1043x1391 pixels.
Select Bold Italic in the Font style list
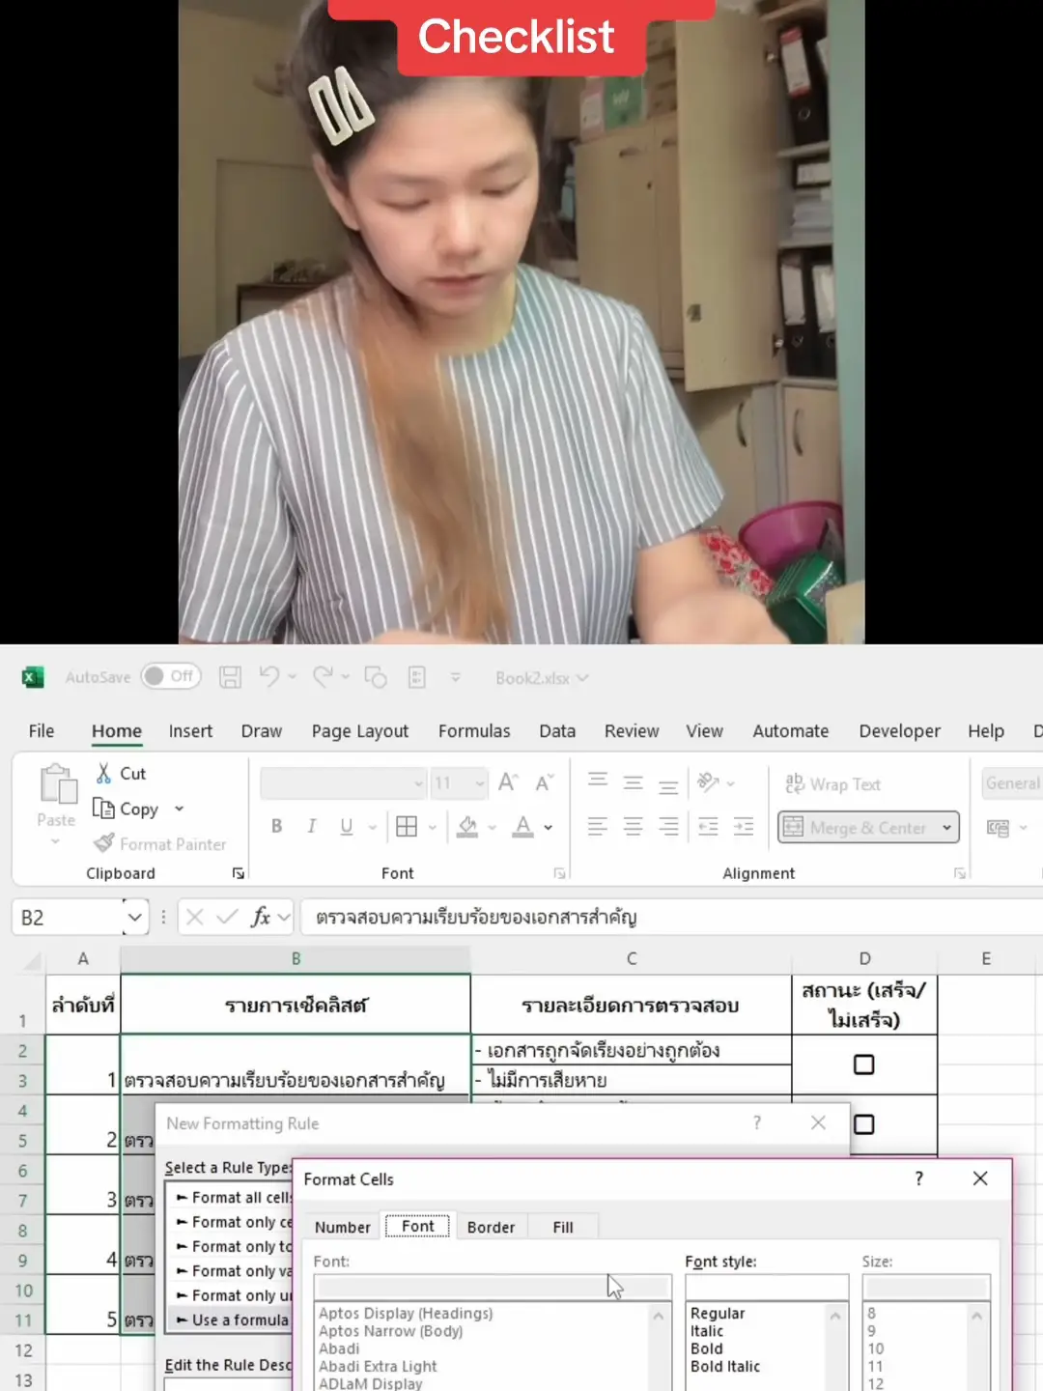(x=725, y=1366)
